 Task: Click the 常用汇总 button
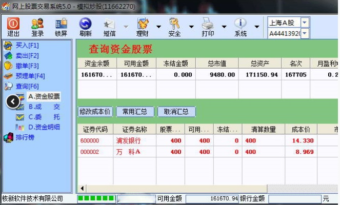pyautogui.click(x=135, y=111)
